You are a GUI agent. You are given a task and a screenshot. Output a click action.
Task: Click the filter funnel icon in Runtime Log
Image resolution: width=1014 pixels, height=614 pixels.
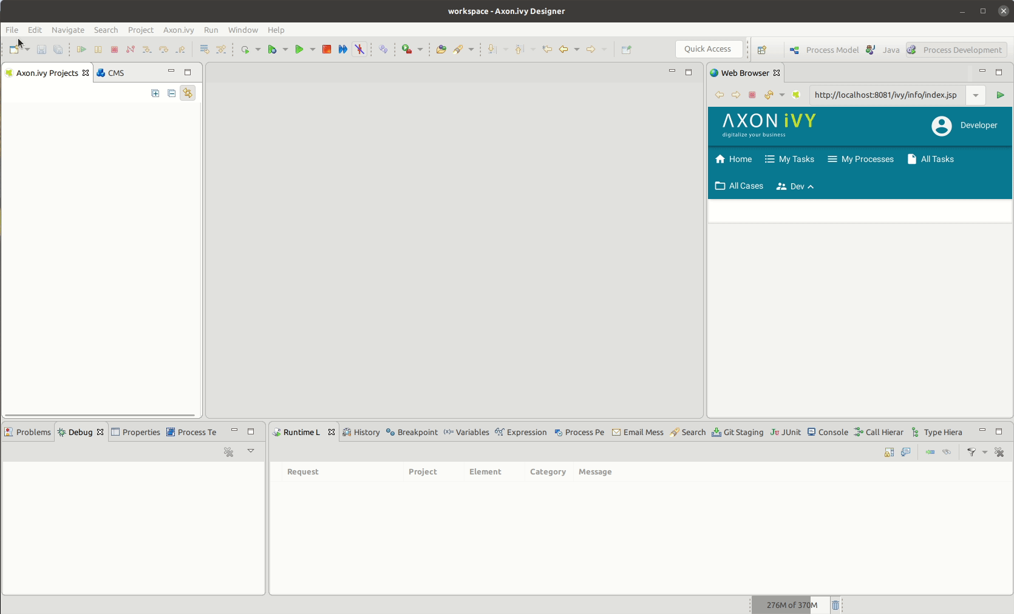[x=971, y=452]
